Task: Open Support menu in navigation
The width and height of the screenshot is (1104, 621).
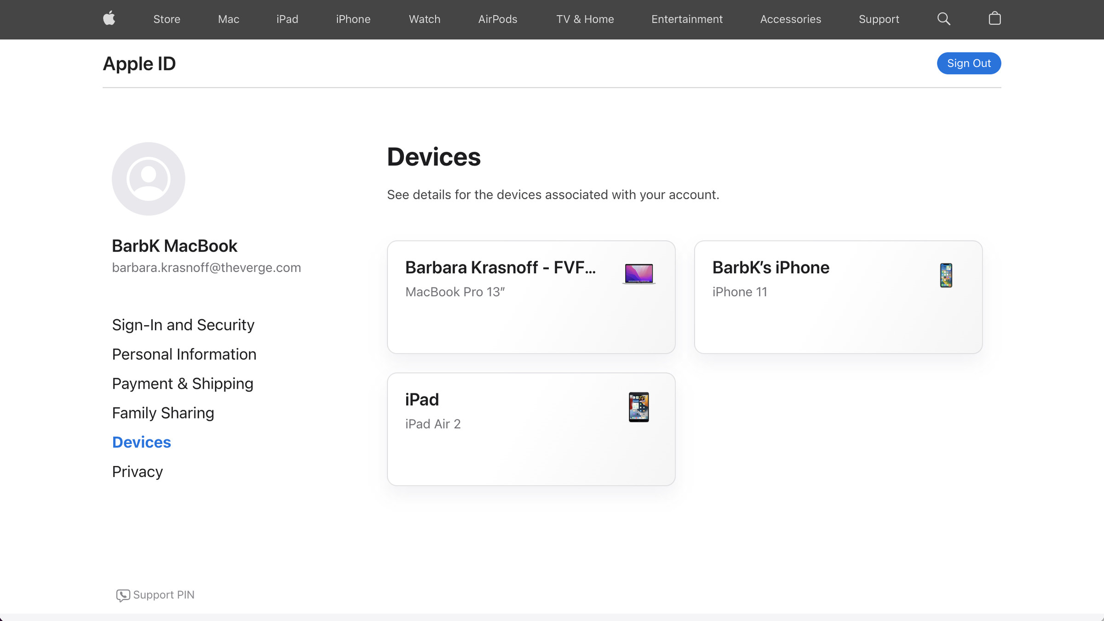Action: [879, 20]
